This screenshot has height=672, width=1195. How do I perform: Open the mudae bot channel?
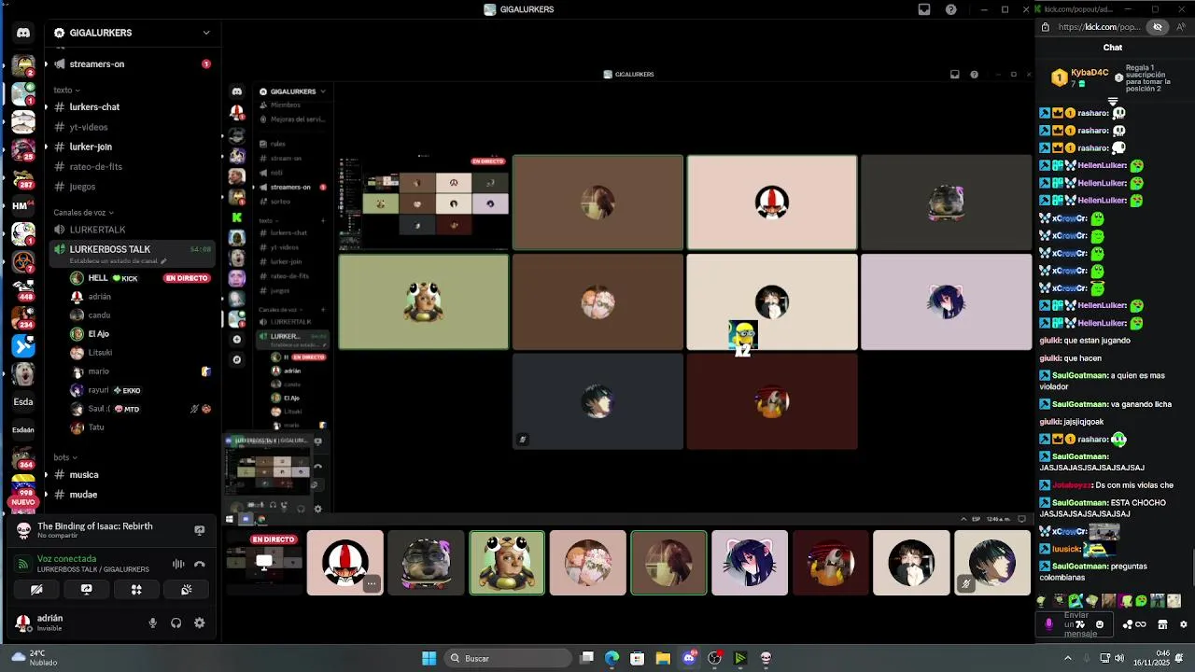click(130, 495)
